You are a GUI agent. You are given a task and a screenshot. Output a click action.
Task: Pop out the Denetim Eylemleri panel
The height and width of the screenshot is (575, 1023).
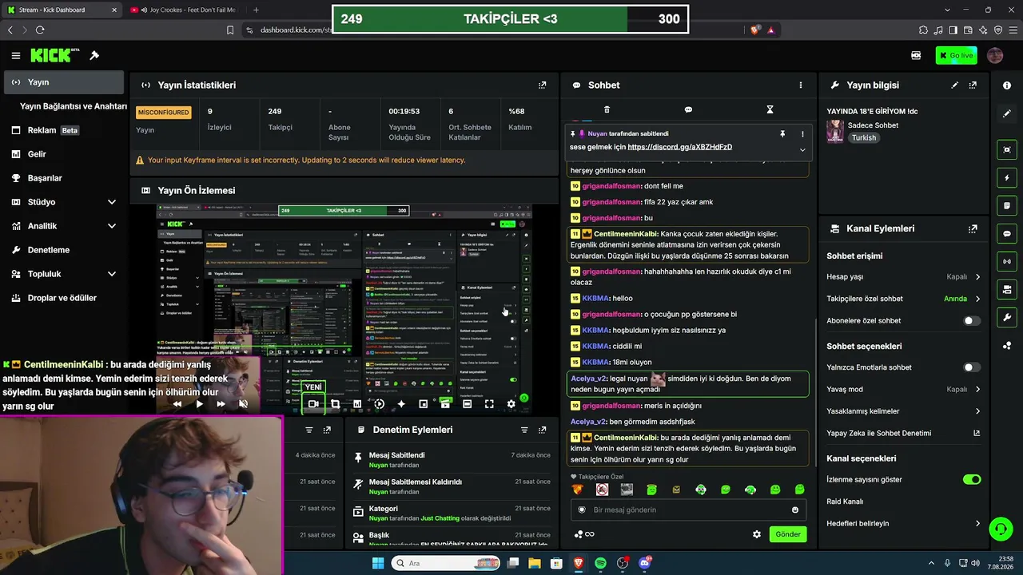[x=543, y=430]
